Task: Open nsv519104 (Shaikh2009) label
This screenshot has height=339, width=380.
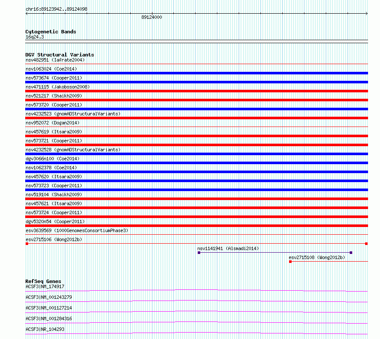Action: (x=54, y=195)
